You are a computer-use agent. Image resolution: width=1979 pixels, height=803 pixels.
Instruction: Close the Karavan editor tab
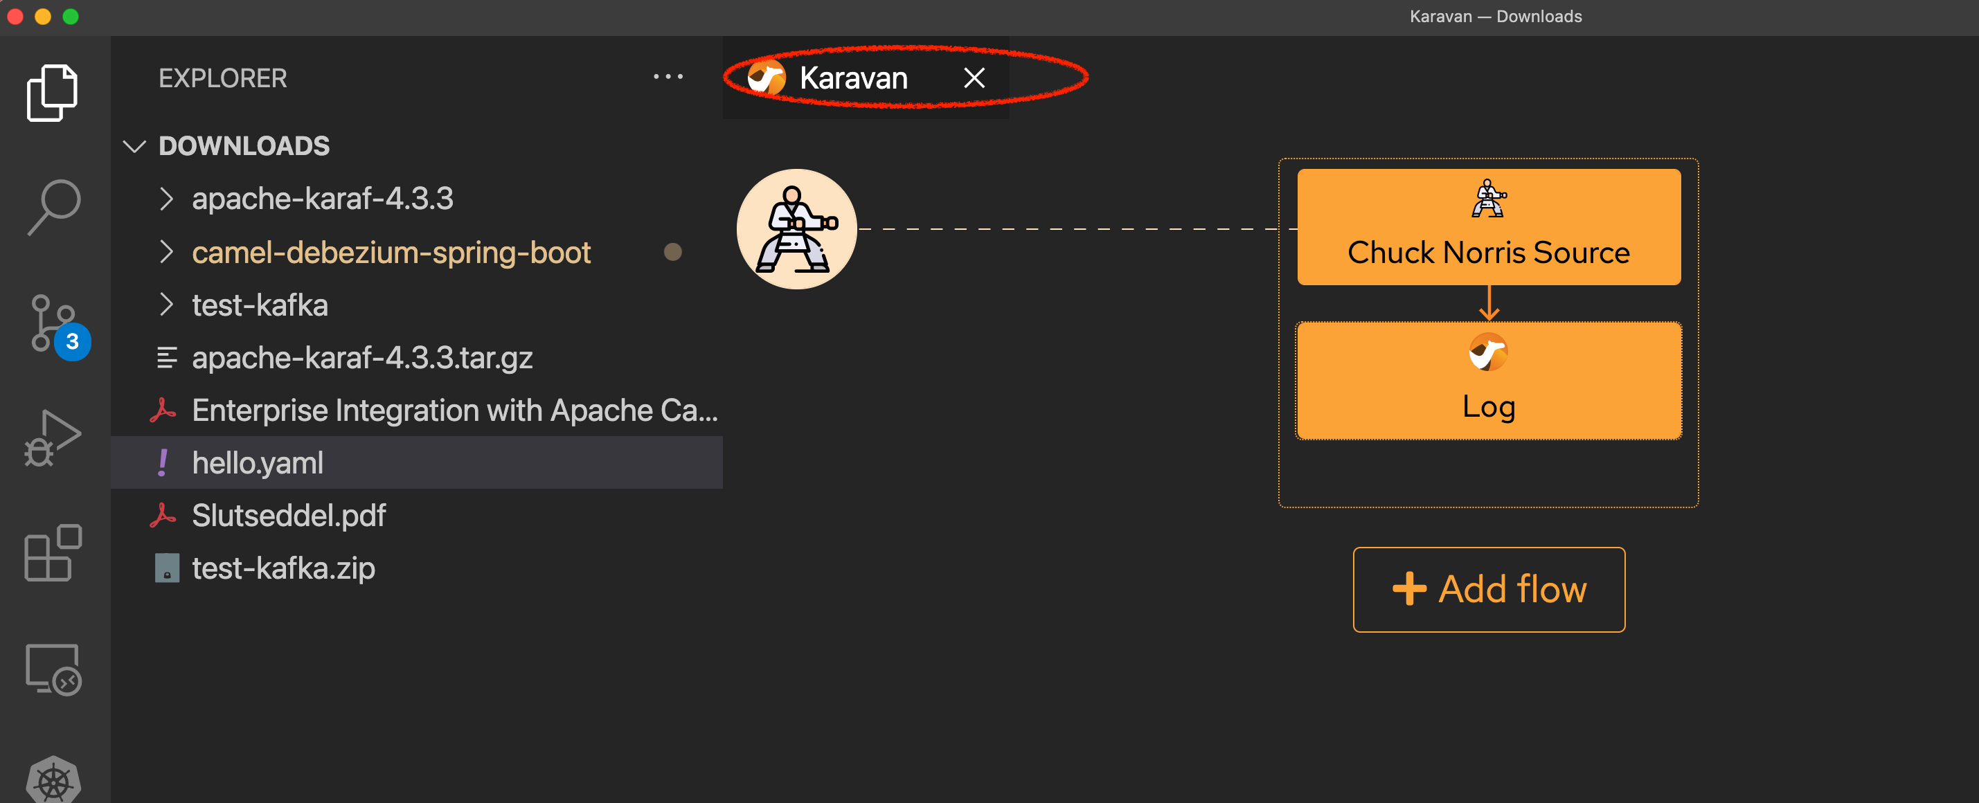(x=974, y=78)
